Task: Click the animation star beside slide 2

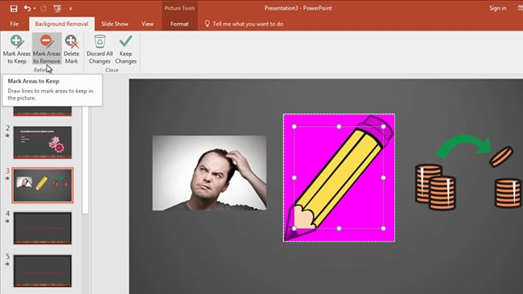Action: (7, 136)
